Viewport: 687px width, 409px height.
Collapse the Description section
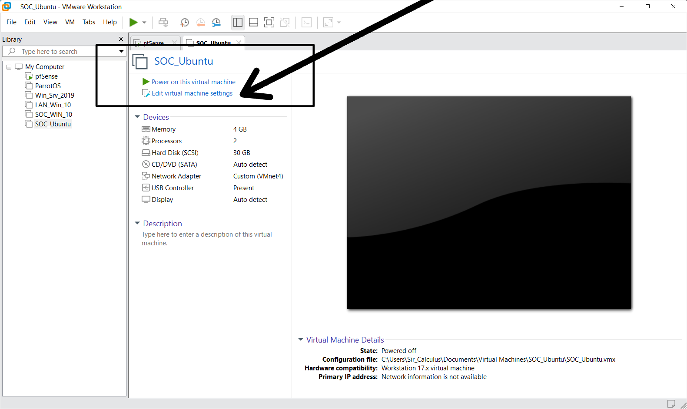click(x=137, y=223)
